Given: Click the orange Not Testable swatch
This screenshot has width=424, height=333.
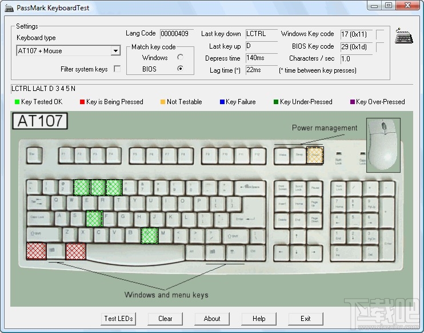Looking at the screenshot, I should 162,102.
